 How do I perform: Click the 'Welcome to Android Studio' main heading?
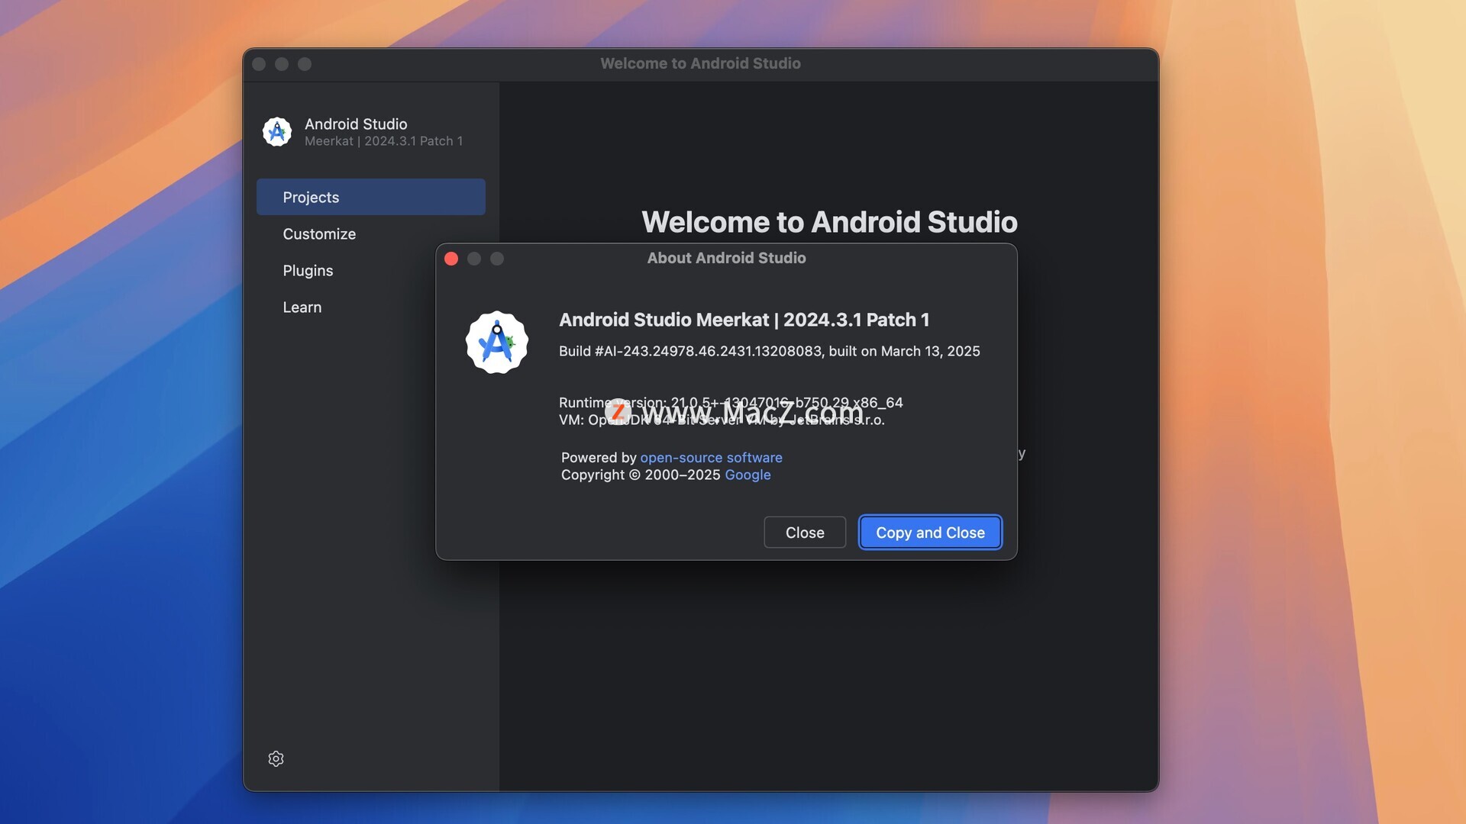pos(829,222)
